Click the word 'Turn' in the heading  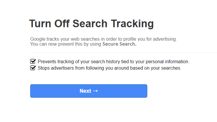click(x=40, y=24)
